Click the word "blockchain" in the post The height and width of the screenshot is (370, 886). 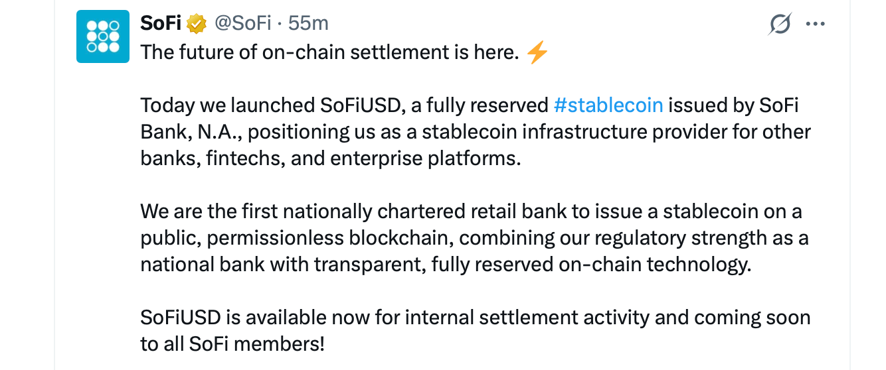pyautogui.click(x=400, y=238)
